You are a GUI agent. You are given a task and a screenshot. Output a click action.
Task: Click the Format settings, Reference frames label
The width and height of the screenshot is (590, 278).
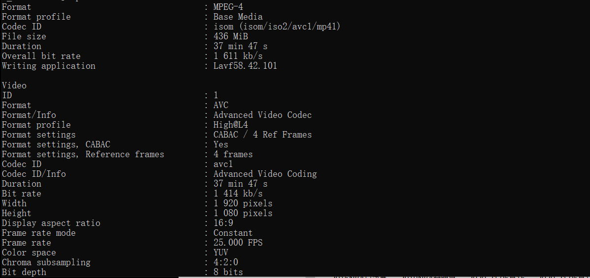click(x=83, y=154)
